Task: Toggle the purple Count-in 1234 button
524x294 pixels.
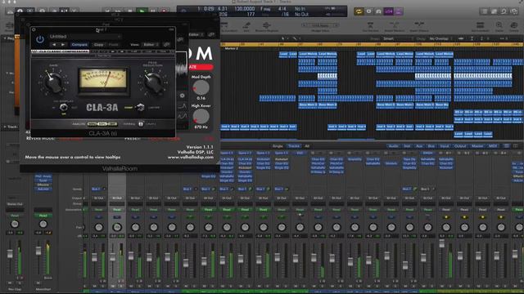Action: [x=389, y=11]
